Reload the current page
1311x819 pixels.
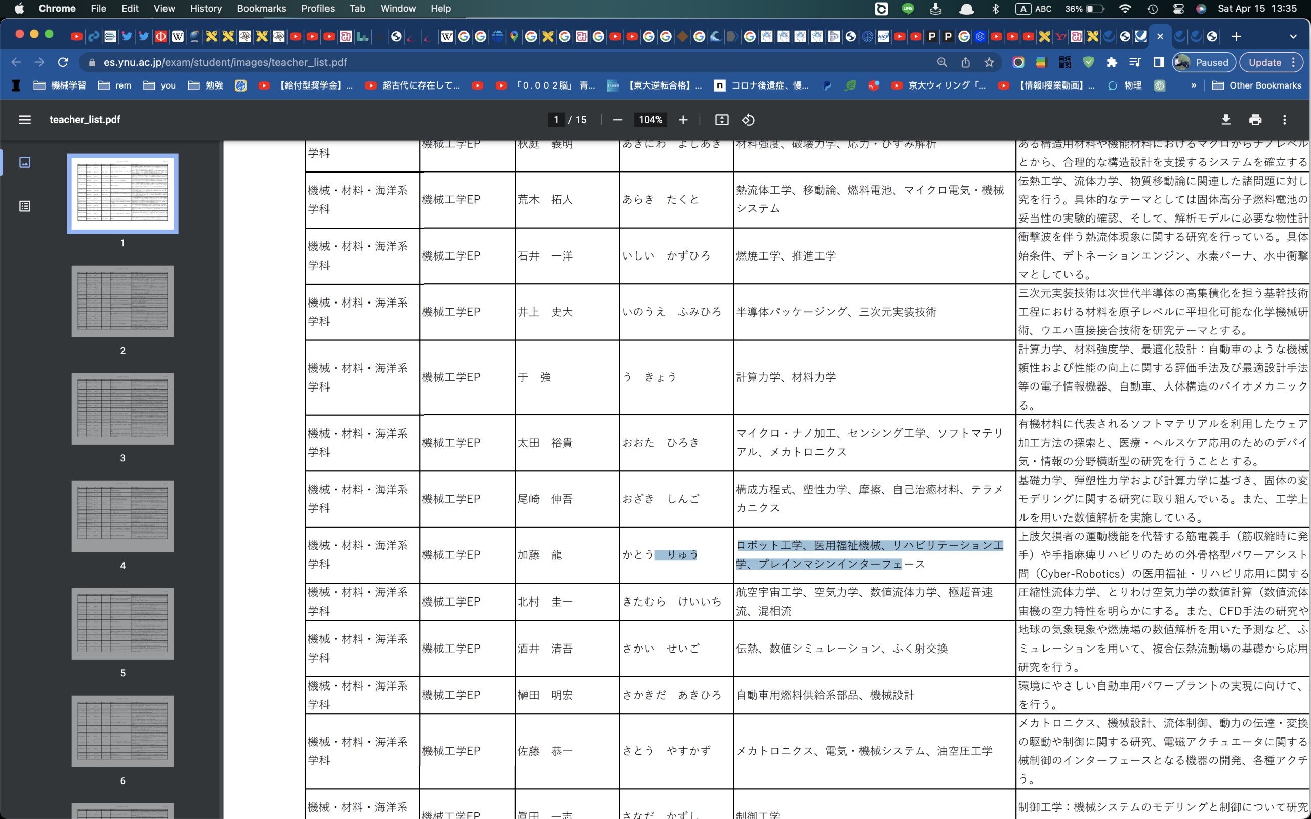point(63,62)
